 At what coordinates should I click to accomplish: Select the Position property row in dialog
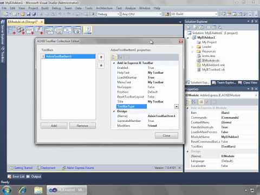[145, 92]
